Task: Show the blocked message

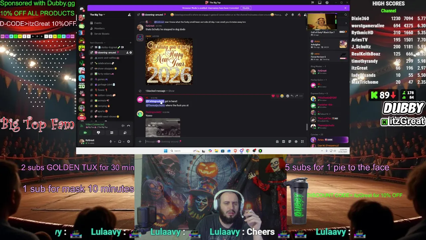Action: 171,91
